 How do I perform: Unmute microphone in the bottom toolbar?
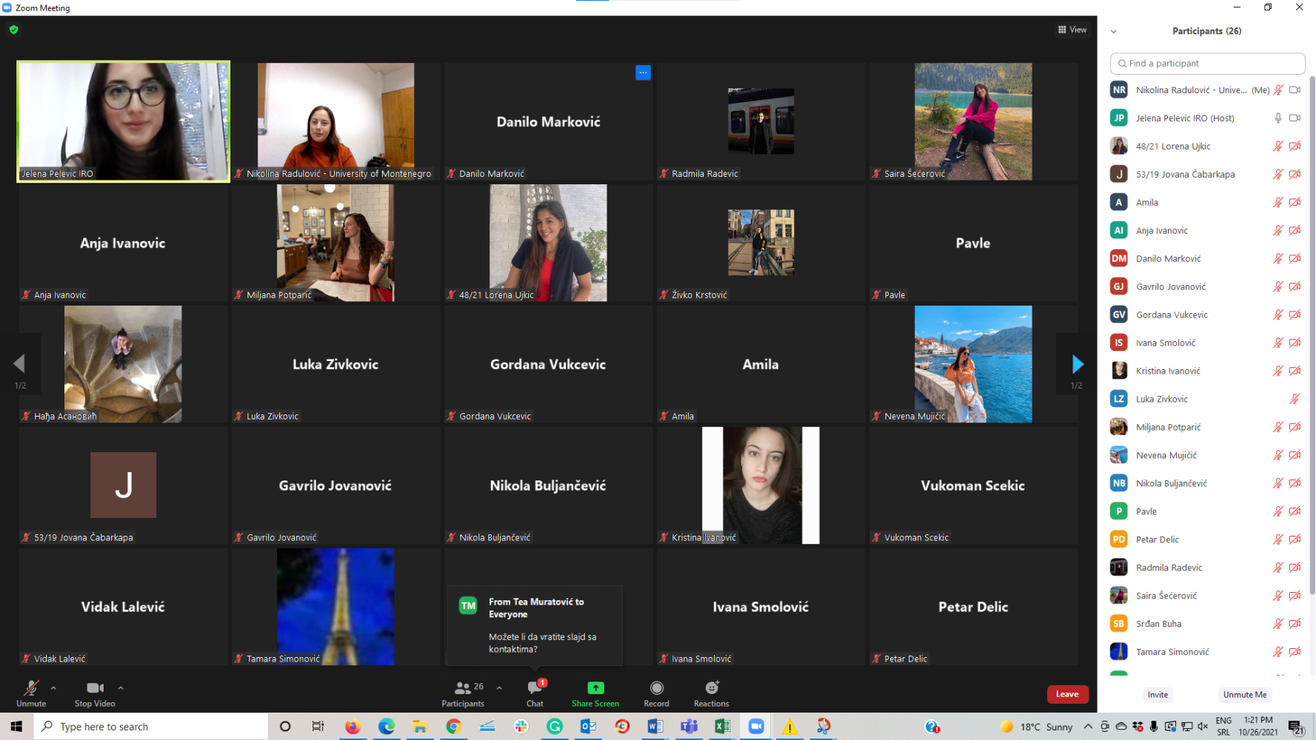[31, 690]
